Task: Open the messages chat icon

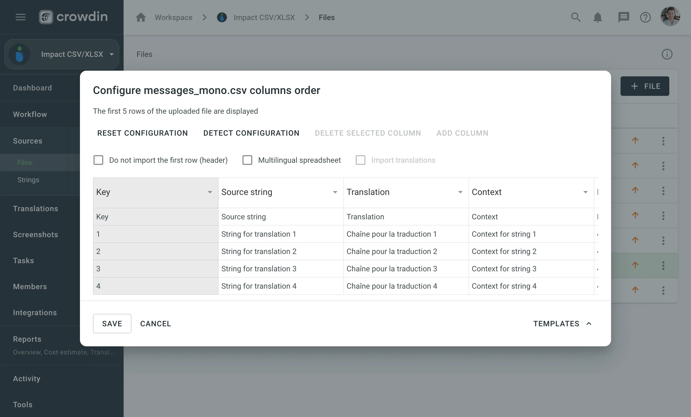Action: 624,17
